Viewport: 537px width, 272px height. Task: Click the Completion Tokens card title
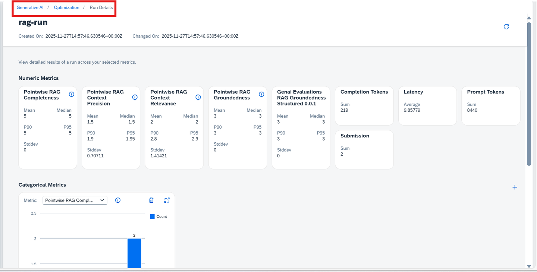pos(364,92)
